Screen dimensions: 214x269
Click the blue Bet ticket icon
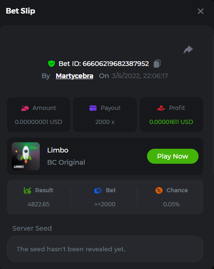pyautogui.click(x=98, y=190)
